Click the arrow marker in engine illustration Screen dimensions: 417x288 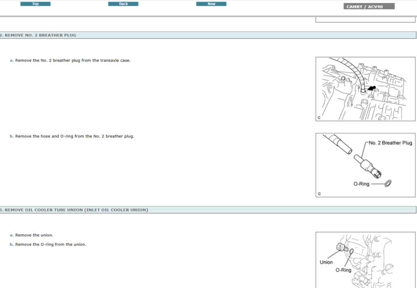click(x=372, y=87)
